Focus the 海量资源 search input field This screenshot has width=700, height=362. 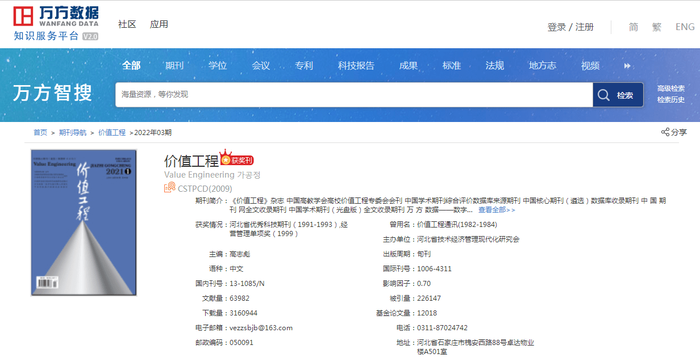[354, 95]
